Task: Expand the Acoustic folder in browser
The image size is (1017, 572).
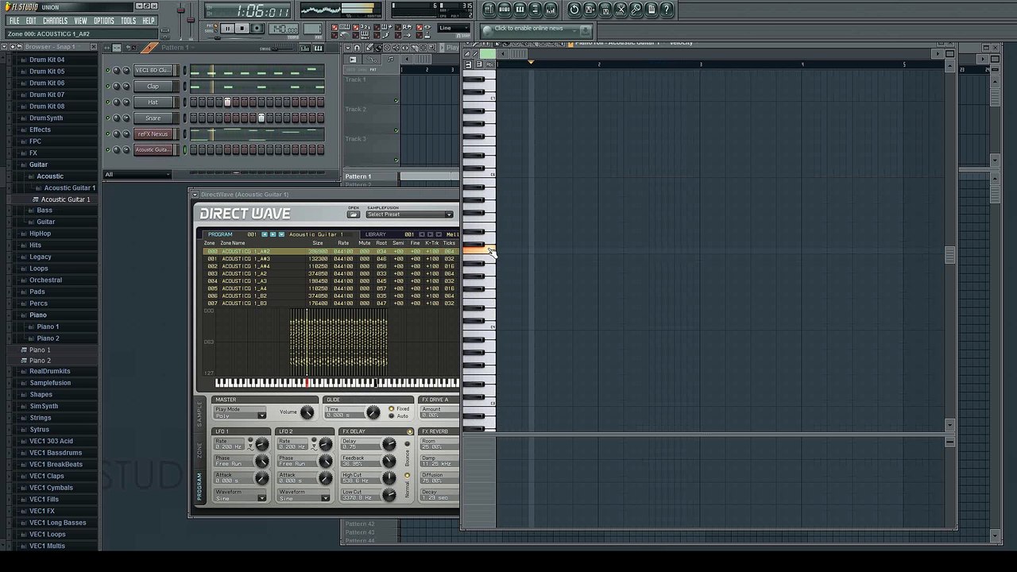Action: (x=49, y=176)
